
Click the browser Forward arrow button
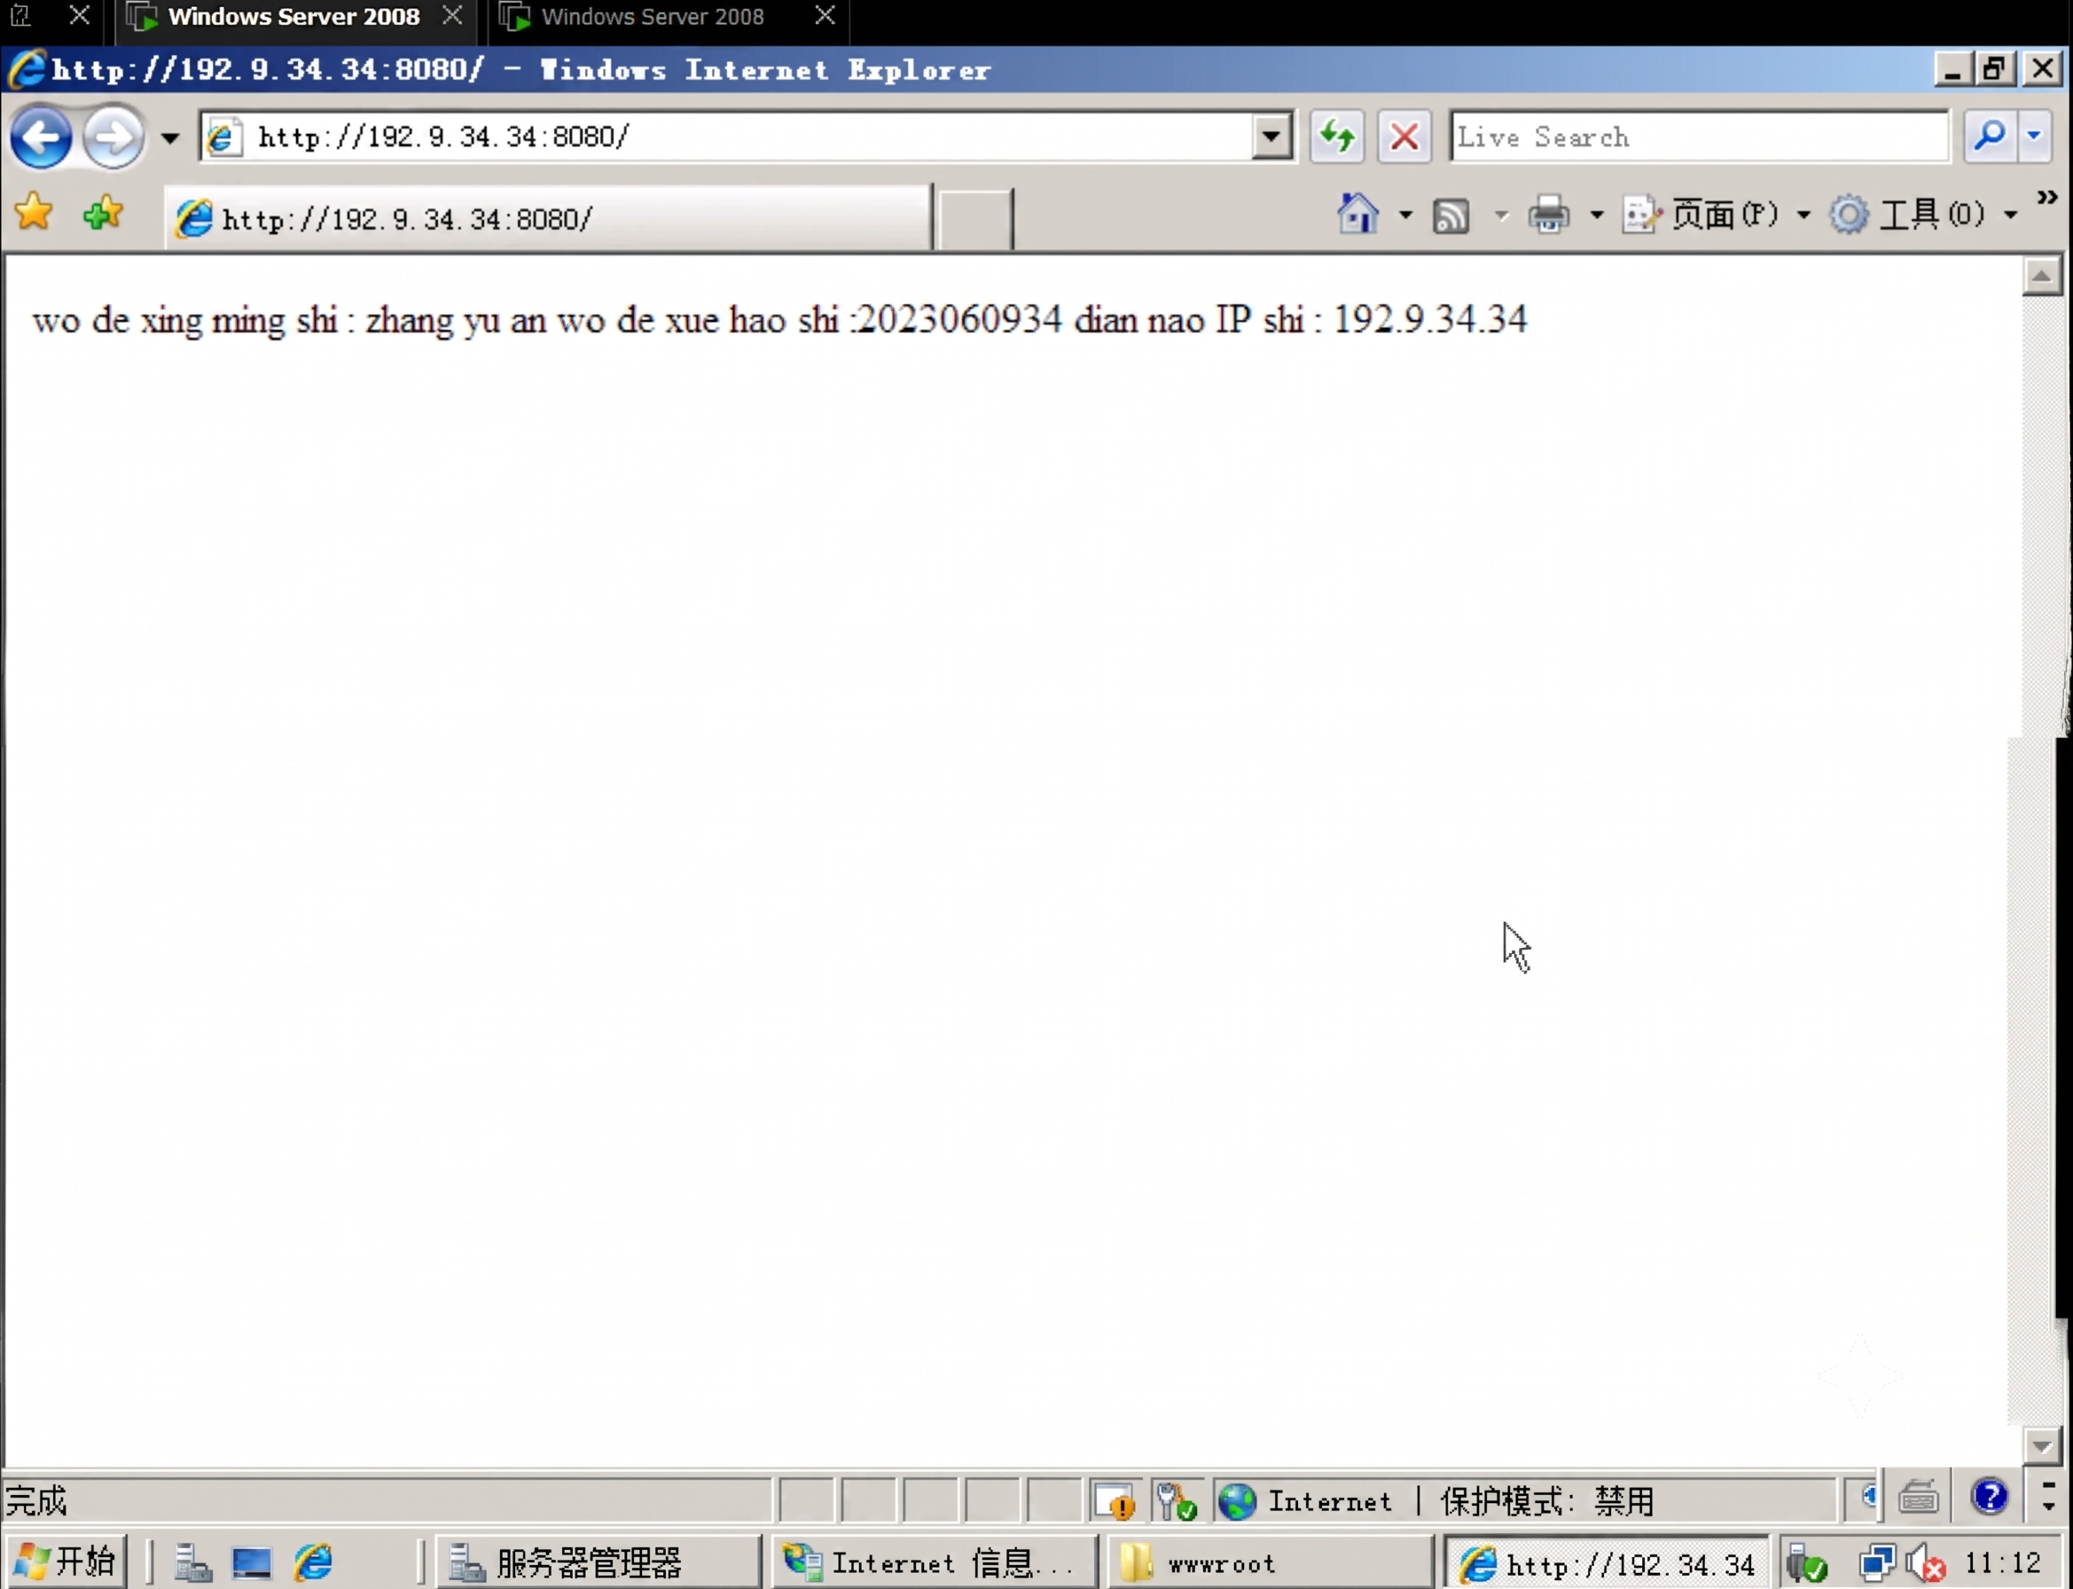(x=113, y=137)
